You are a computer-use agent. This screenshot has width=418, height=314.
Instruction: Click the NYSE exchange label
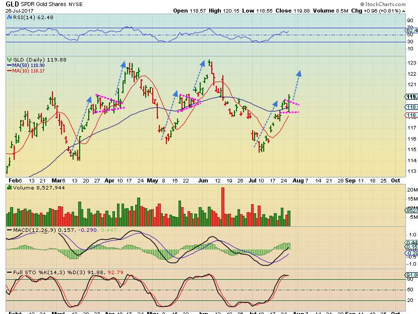tap(76, 4)
